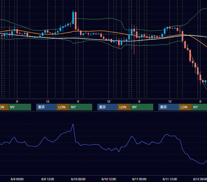Click the LDN session block for 6/9
Viewport: 207px width, 182px height.
63,107
